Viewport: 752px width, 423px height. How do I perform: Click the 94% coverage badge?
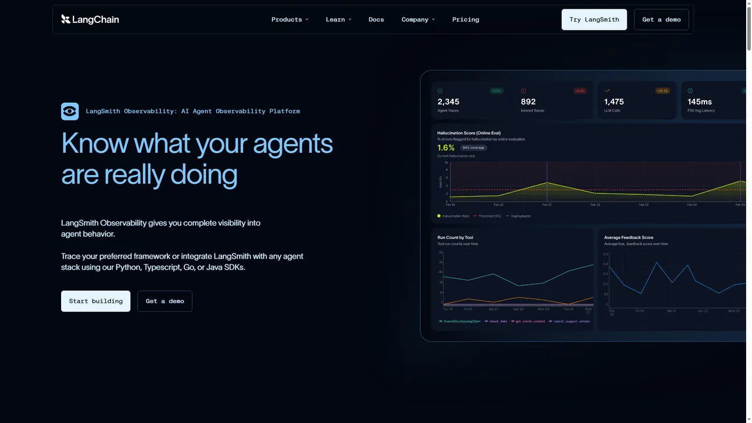(474, 148)
